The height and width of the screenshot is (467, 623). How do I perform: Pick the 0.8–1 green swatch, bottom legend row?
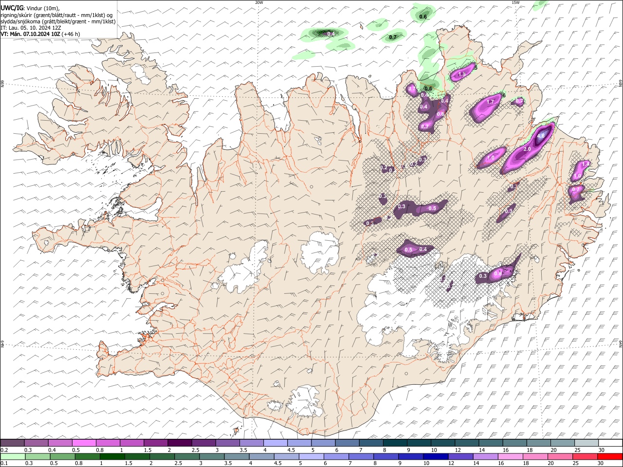(87, 456)
